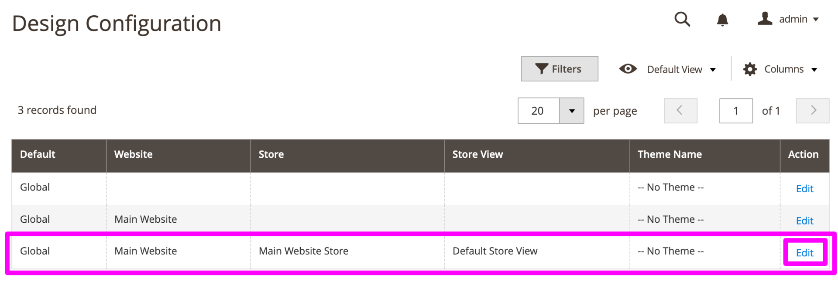Screen dimensions: 838x282
Task: Select the Store View column header
Action: point(477,154)
